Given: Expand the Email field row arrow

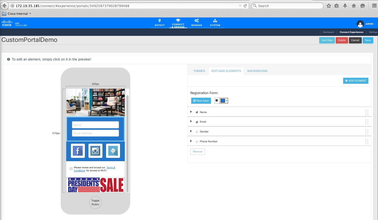Looking at the screenshot, I should pos(191,121).
